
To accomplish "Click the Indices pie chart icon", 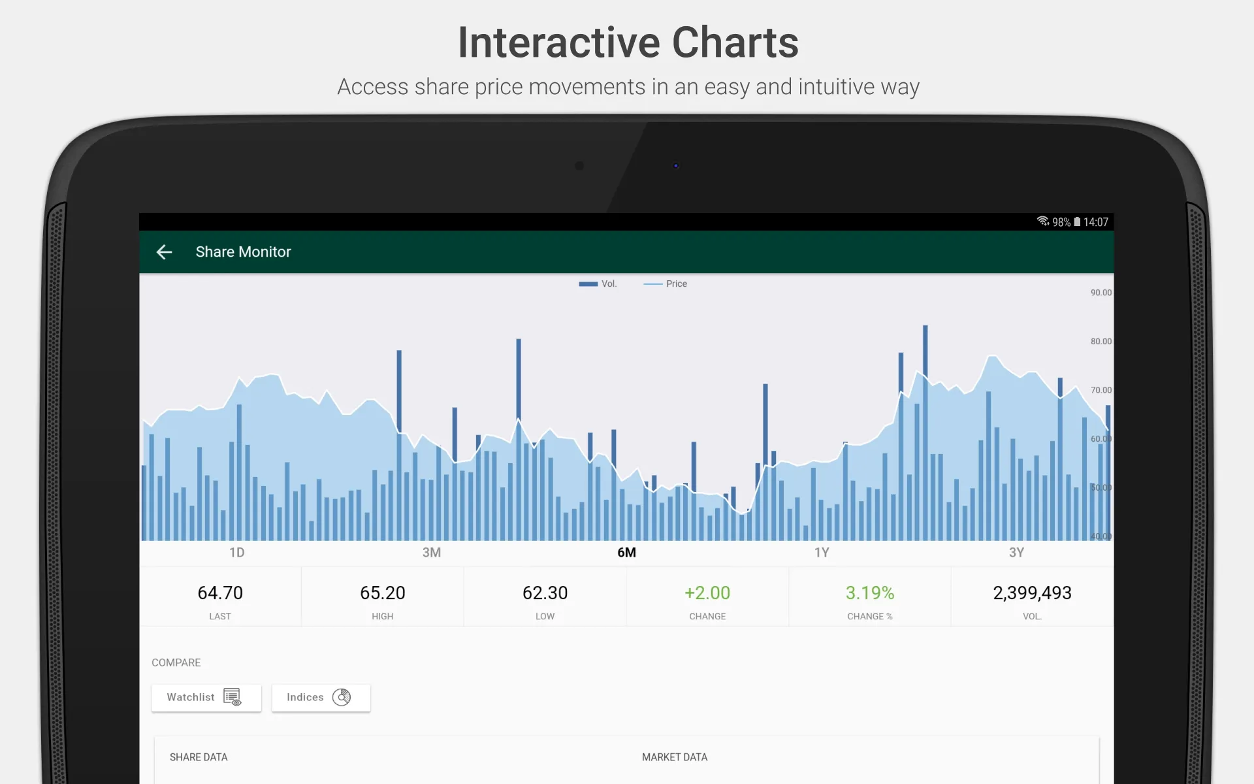I will [342, 697].
